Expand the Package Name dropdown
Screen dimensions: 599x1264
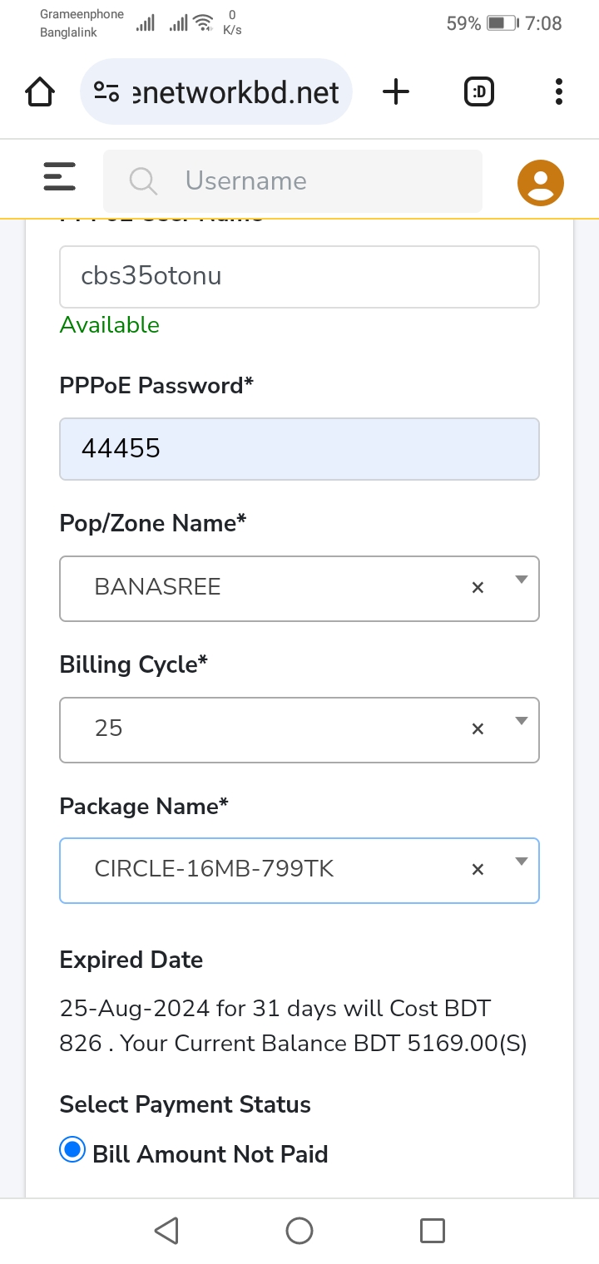522,862
